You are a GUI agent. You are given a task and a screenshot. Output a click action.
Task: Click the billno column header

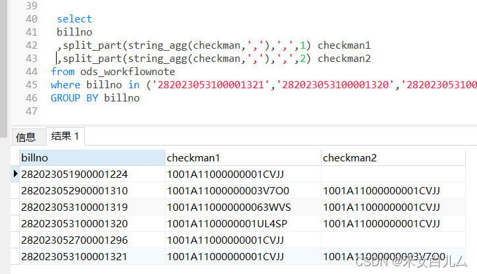[92, 158]
